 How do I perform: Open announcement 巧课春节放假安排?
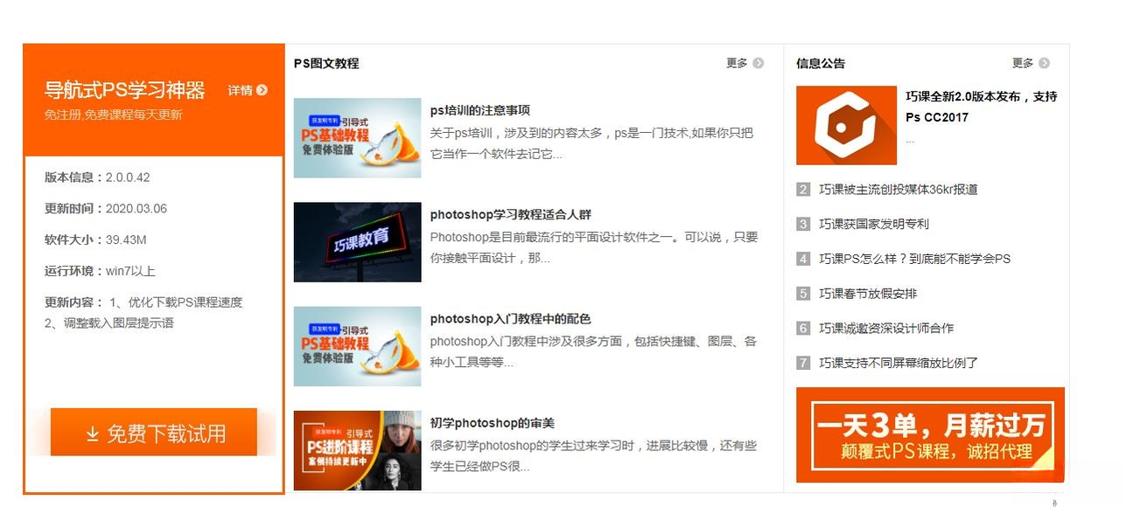(x=868, y=294)
